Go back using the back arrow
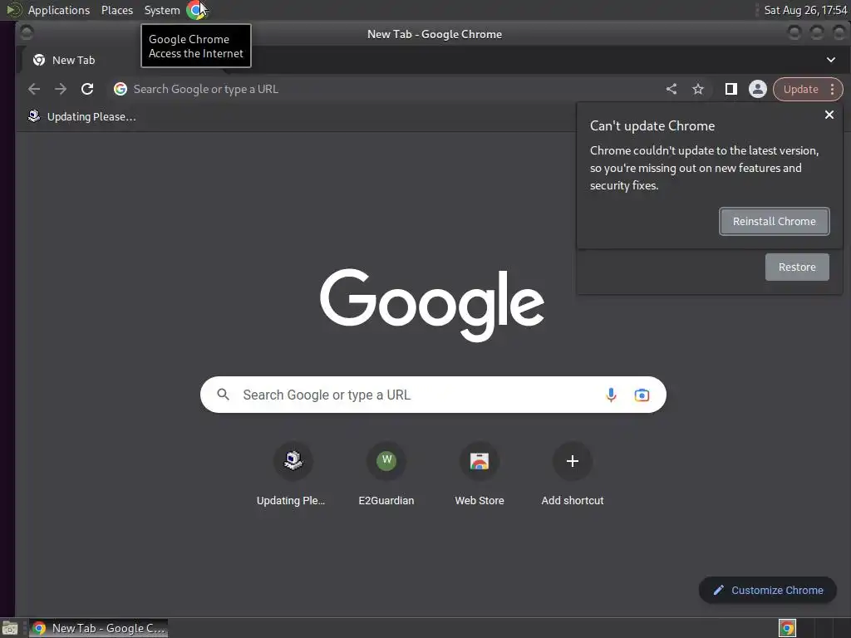 [x=33, y=89]
